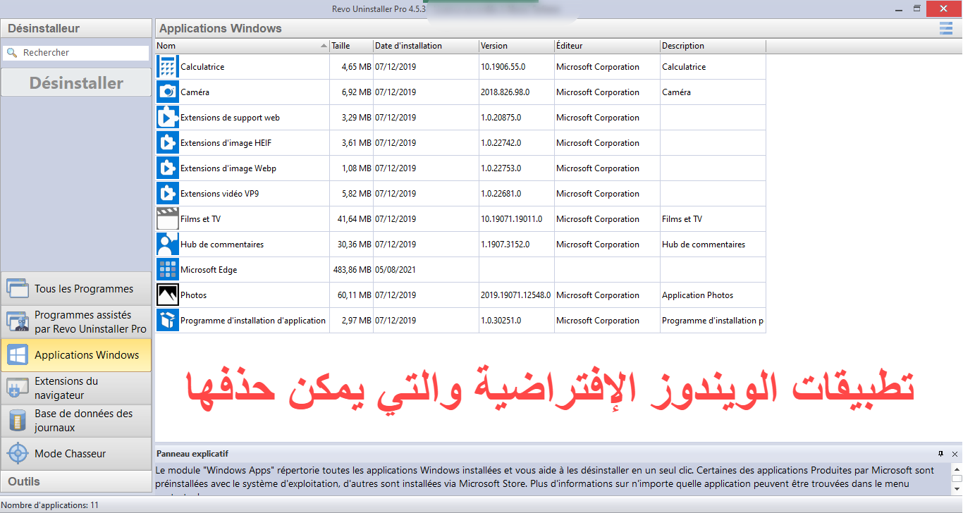
Task: Select the Microsoft Edge name
Action: tap(209, 270)
